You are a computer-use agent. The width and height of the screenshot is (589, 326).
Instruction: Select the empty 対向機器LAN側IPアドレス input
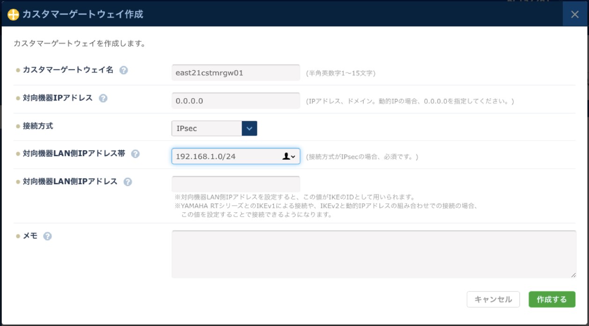point(236,184)
